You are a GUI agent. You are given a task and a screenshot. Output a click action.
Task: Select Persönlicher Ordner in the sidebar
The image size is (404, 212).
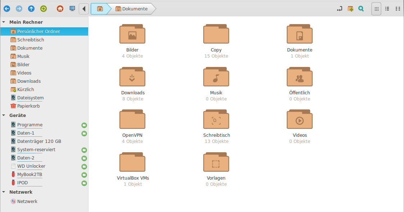pos(44,31)
